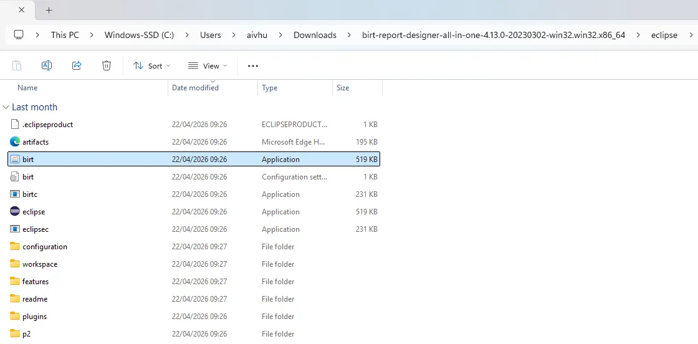Expand chevron after This PC breadcrumb
Viewport: 698px width, 344px height.
pyautogui.click(x=92, y=35)
